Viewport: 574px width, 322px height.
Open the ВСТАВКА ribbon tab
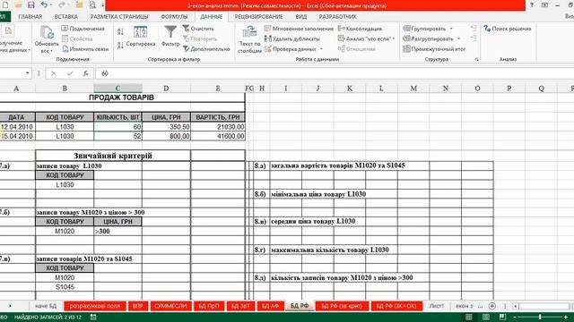65,16
